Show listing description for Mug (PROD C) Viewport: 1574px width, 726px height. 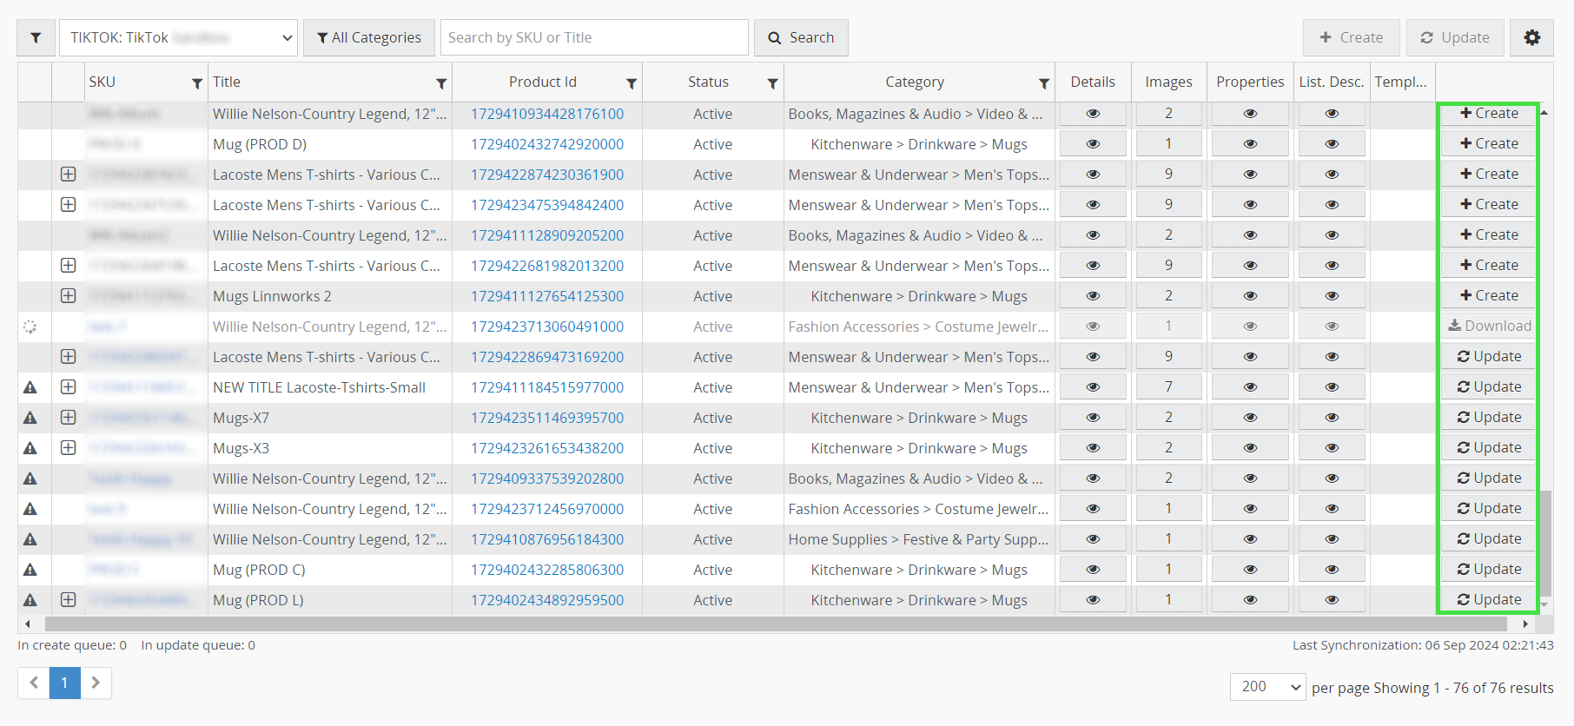pyautogui.click(x=1332, y=570)
